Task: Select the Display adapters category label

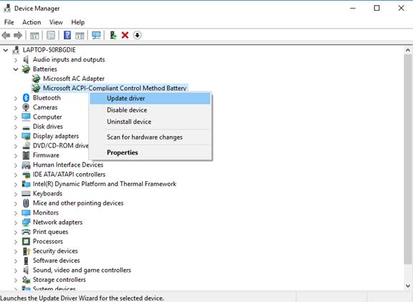Action: [x=56, y=136]
